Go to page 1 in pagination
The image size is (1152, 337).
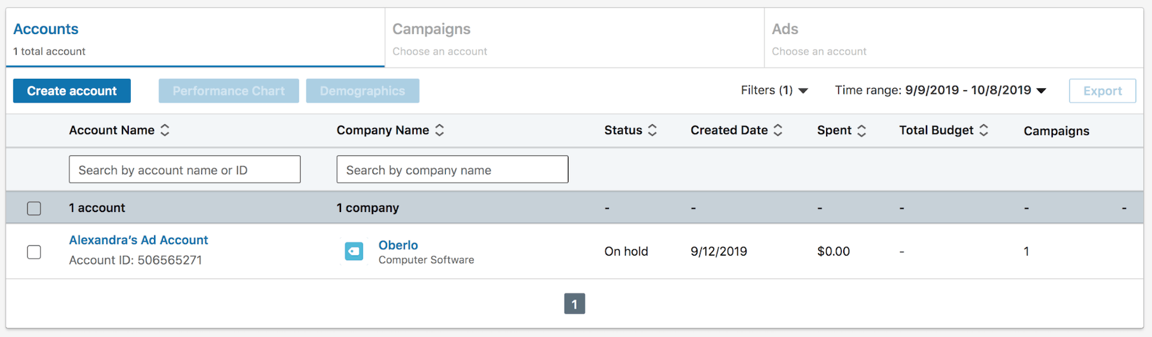pyautogui.click(x=574, y=304)
